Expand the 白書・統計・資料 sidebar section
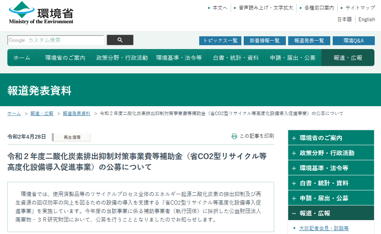 pos(294,183)
